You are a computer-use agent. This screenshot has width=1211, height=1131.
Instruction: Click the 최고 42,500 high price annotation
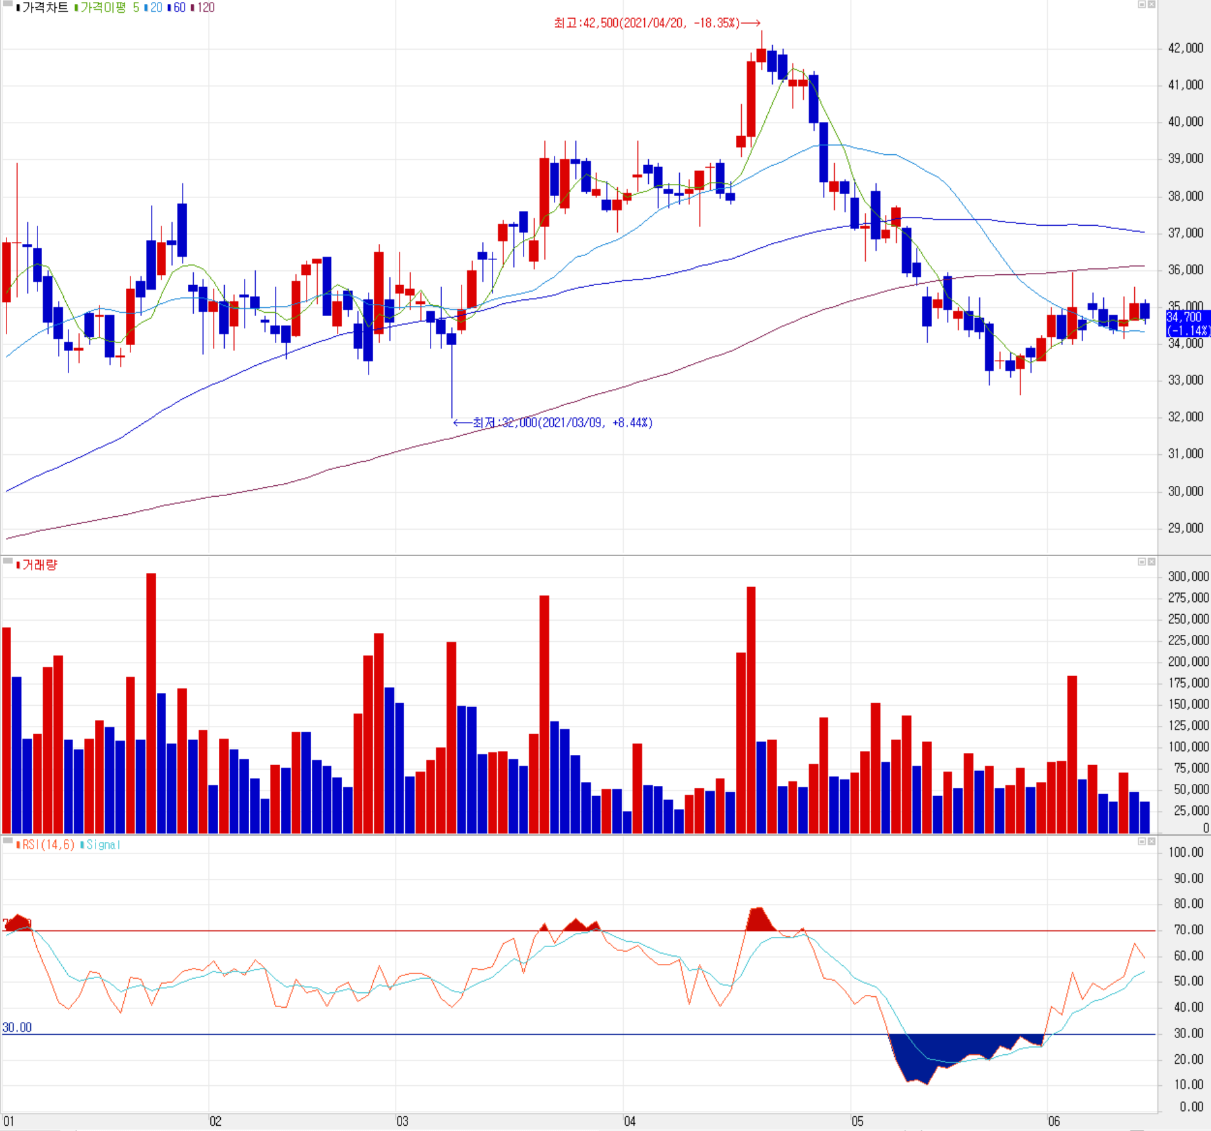click(657, 23)
